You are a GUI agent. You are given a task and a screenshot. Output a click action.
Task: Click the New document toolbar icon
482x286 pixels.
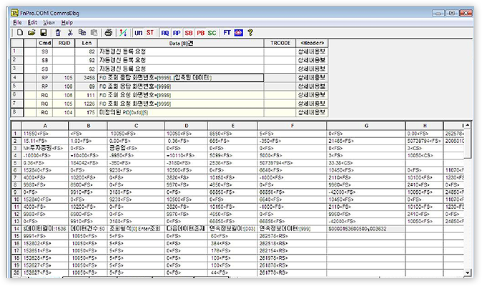pos(20,33)
